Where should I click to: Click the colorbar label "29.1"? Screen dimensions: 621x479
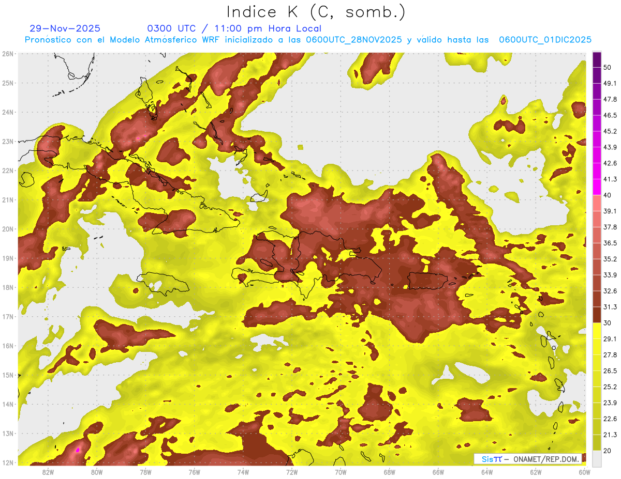click(610, 339)
